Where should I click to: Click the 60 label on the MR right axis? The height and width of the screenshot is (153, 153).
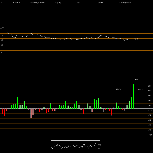(149, 96)
